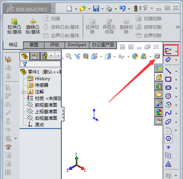This screenshot has width=183, height=179.
Task: Switch to the 特征 tab
Action: 13,45
